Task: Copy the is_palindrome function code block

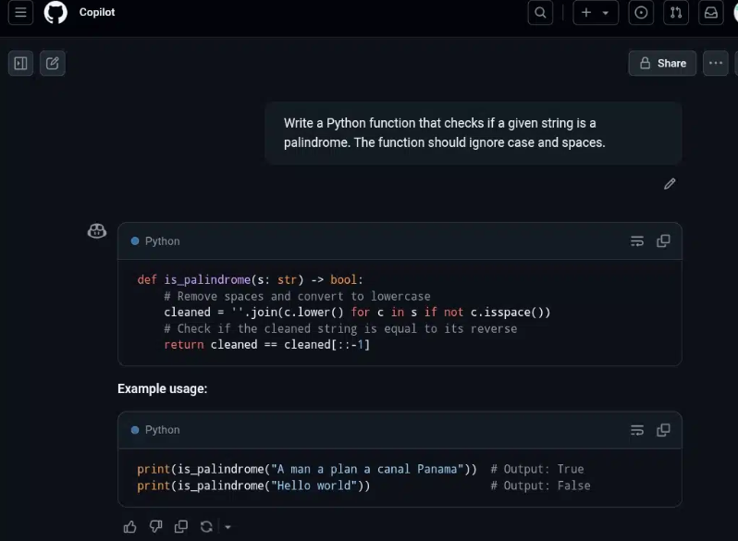Action: 663,241
